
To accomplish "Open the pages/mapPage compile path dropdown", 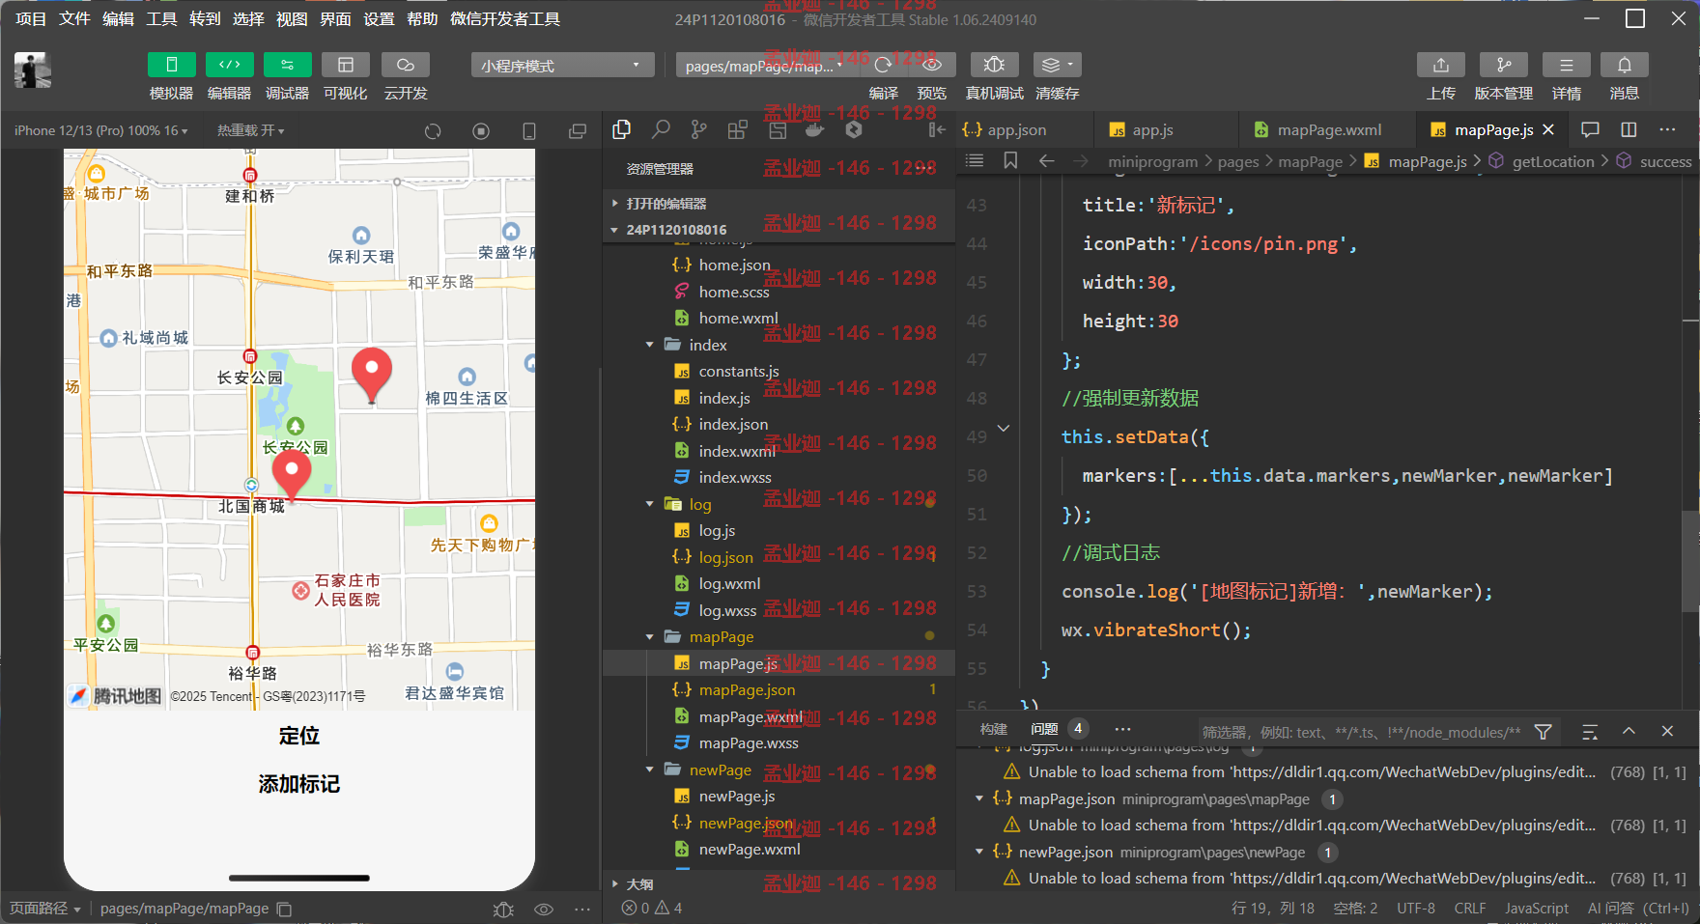I will pos(763,66).
